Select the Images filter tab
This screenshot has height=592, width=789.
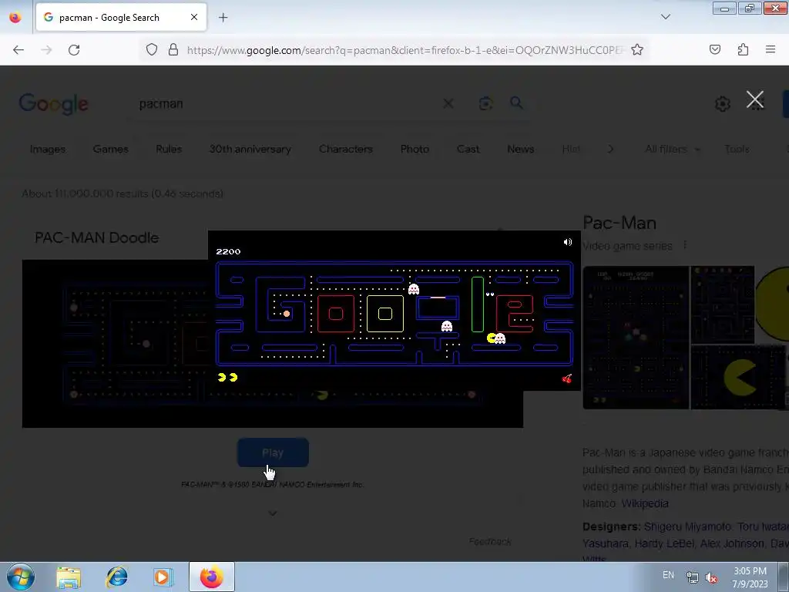point(48,149)
